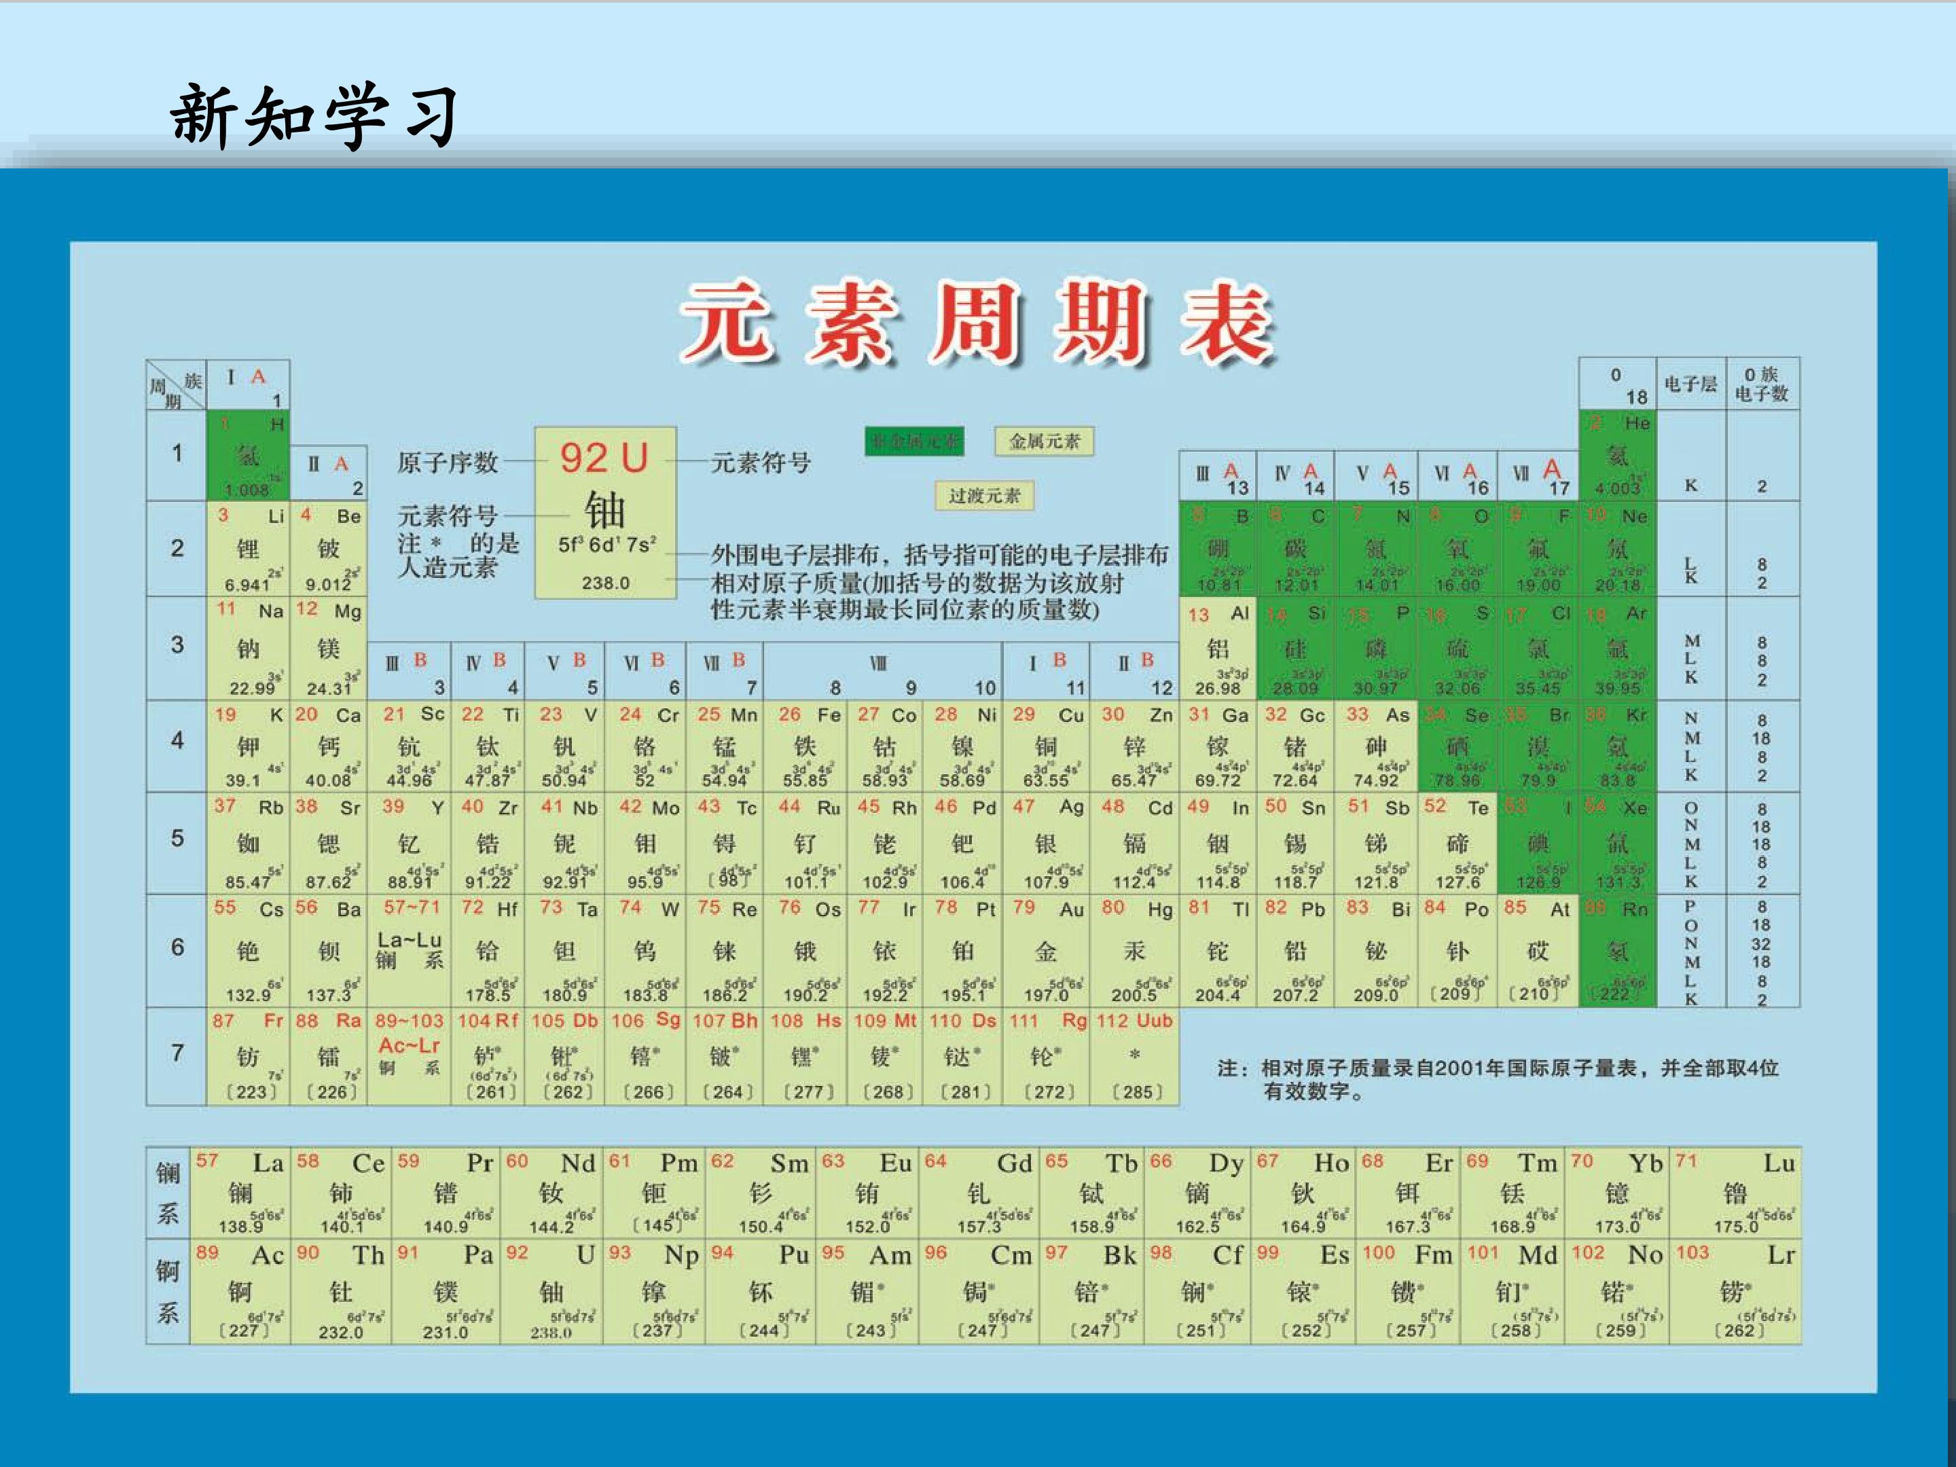Click the copper cell "29 Cu"
1956x1467 pixels.
click(1046, 746)
